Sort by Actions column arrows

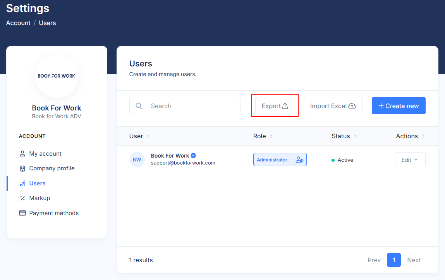pyautogui.click(x=423, y=136)
